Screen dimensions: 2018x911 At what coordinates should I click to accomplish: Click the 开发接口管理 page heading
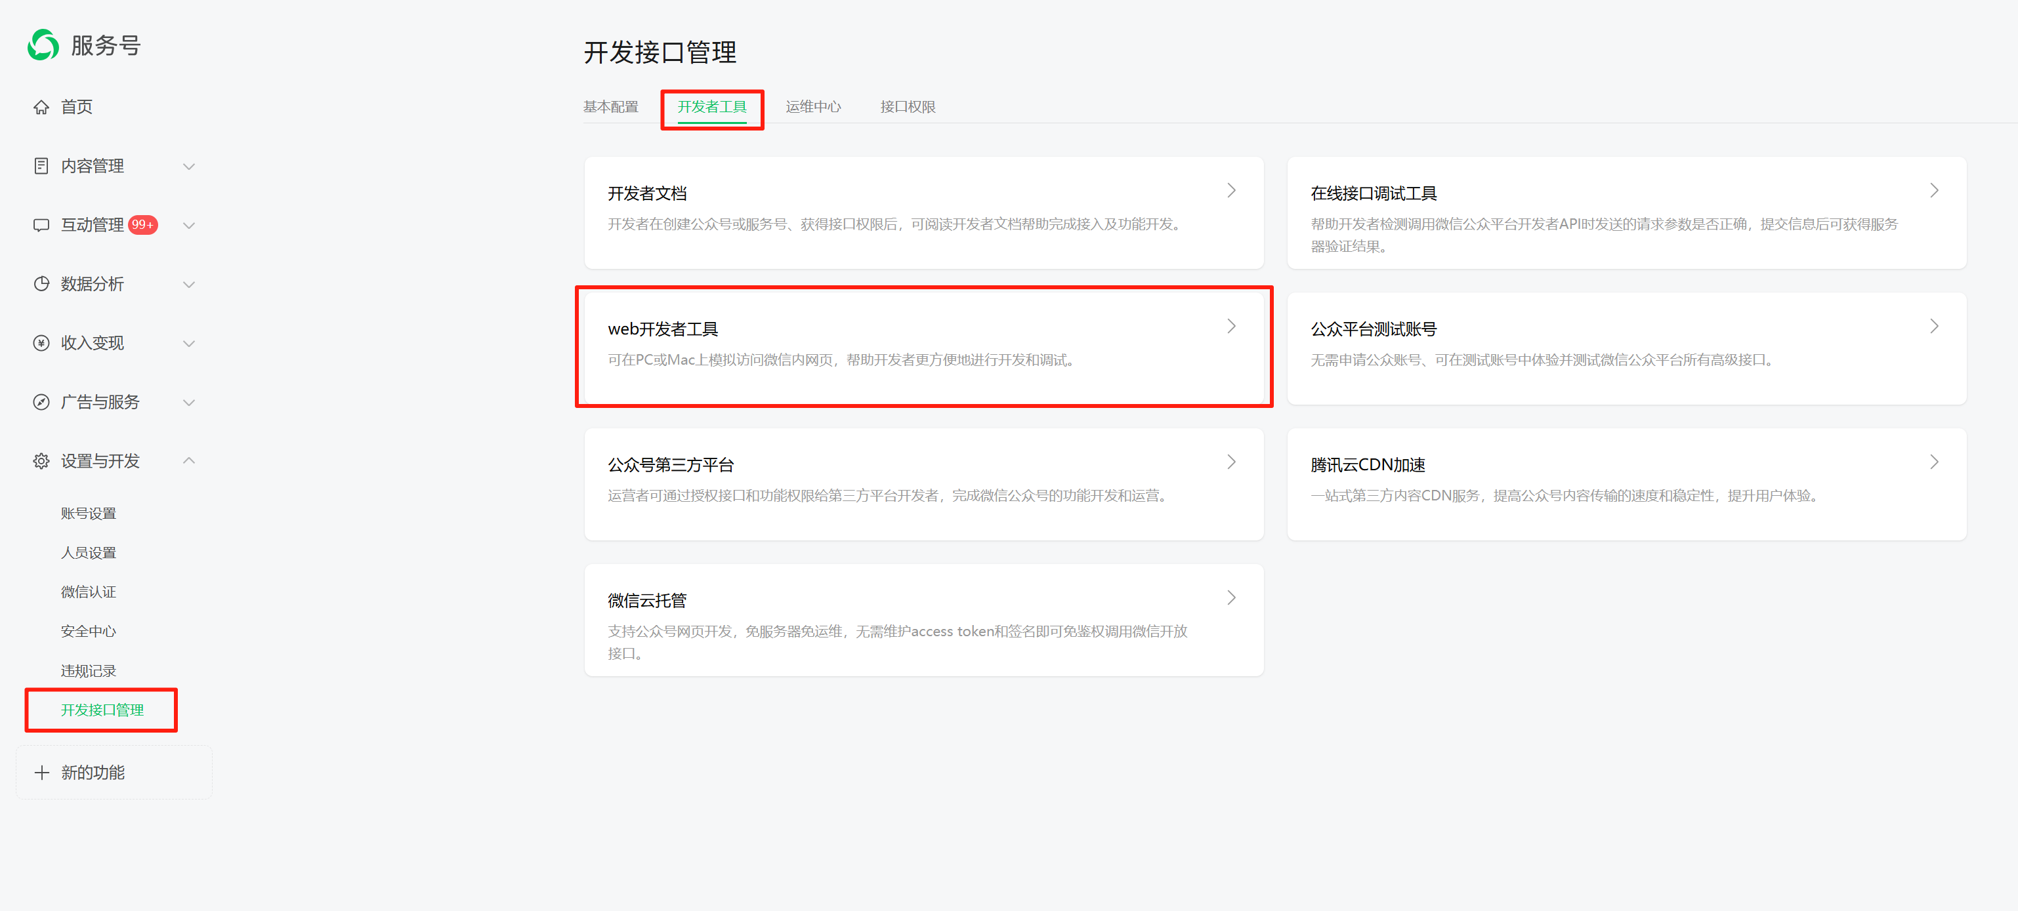660,52
